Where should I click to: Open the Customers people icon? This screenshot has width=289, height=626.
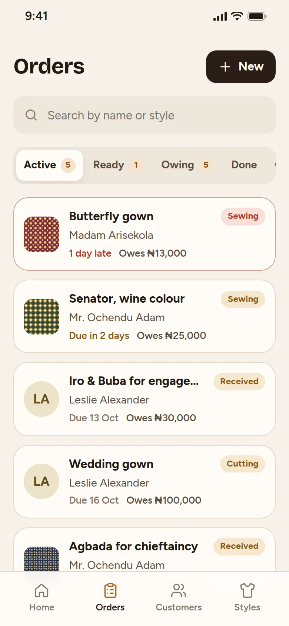[179, 590]
